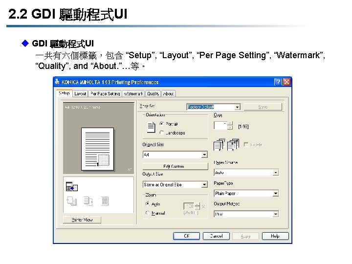Select Manual zoom option

click(148, 213)
